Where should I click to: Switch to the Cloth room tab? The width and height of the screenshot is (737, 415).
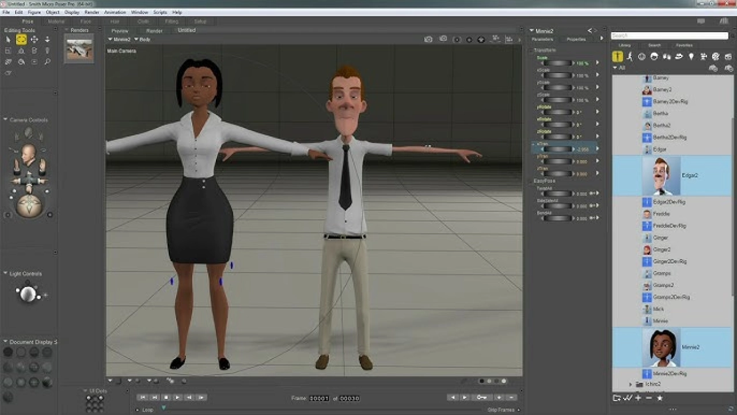pyautogui.click(x=143, y=21)
